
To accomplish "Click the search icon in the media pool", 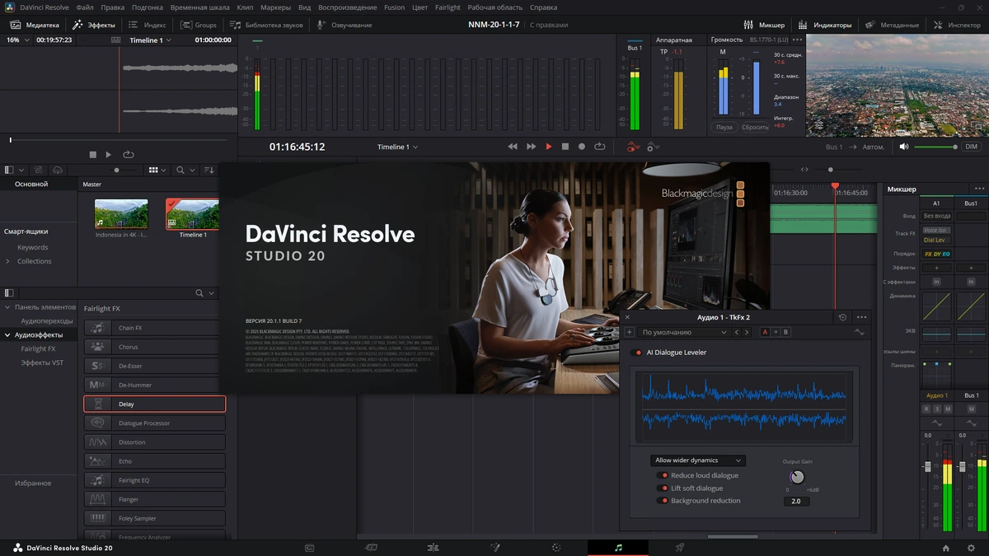I will (180, 170).
